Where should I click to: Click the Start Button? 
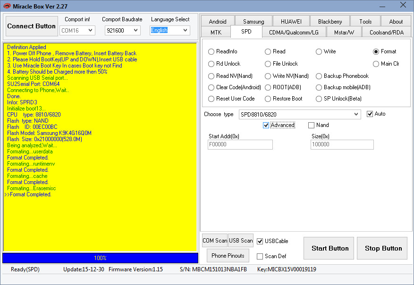click(x=329, y=248)
